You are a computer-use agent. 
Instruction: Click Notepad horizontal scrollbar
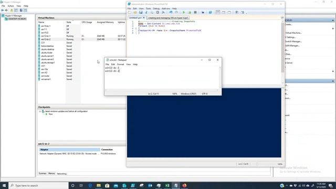click(162, 90)
